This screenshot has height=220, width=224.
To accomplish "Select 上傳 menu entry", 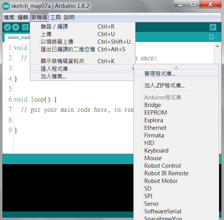I will [x=82, y=34].
